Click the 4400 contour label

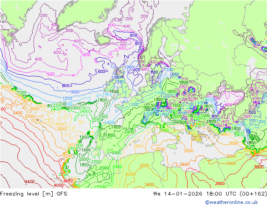[30, 182]
